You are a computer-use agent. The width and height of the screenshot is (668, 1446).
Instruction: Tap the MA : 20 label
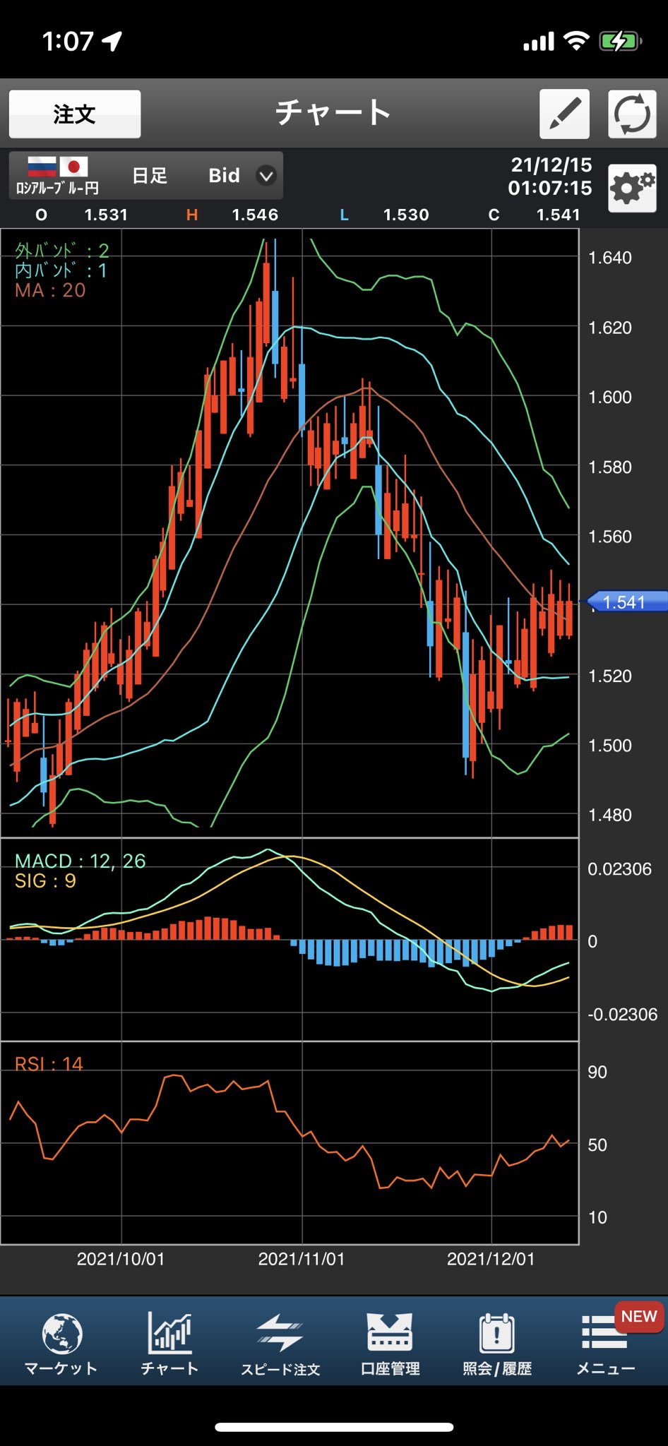tap(50, 290)
